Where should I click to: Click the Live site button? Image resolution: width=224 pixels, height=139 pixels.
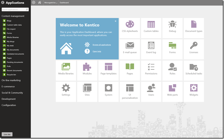[x=7, y=134]
